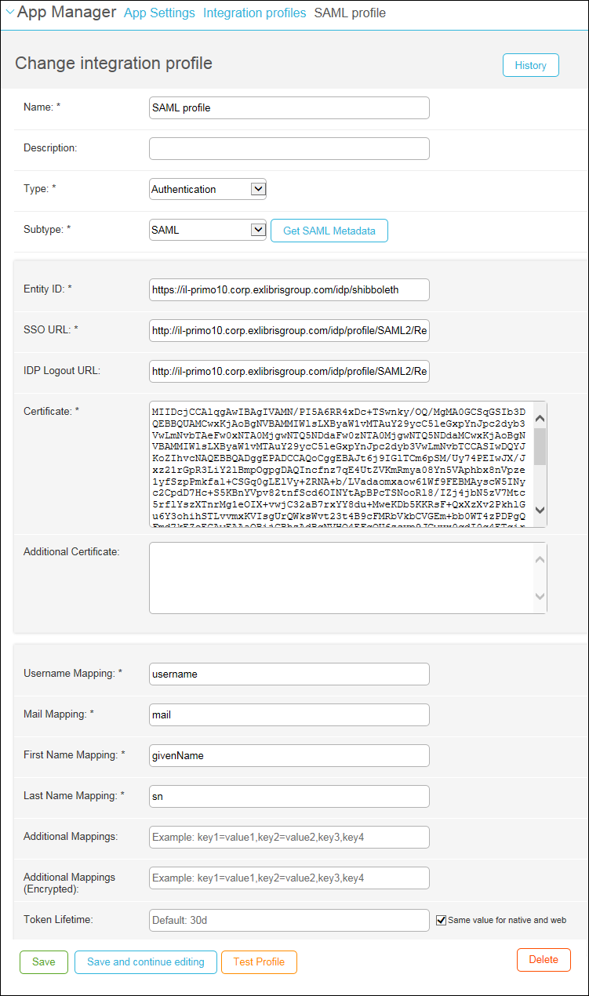This screenshot has height=996, width=589.
Task: Click the Test Profile button
Action: [259, 961]
